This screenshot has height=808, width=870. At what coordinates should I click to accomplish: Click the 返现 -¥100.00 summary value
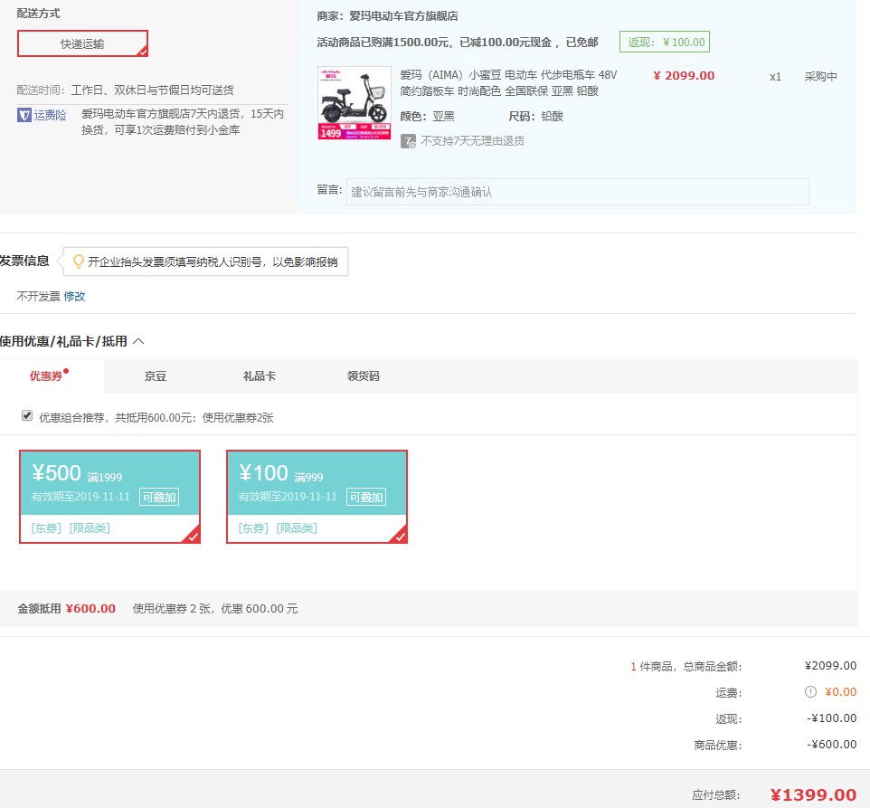tap(832, 718)
